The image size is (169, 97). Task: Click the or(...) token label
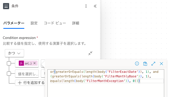point(28,63)
